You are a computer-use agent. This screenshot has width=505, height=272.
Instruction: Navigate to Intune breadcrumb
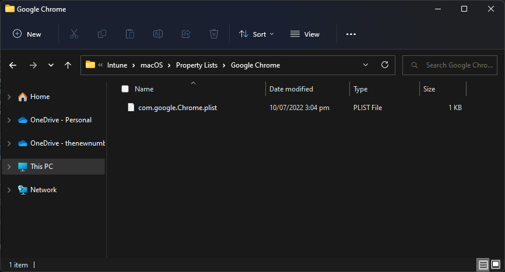click(117, 65)
